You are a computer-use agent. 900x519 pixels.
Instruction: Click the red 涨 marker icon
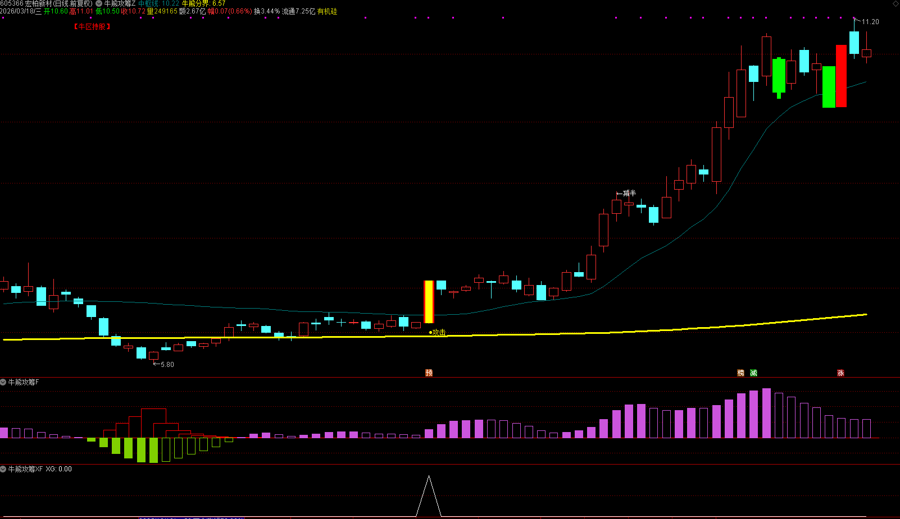click(x=840, y=373)
